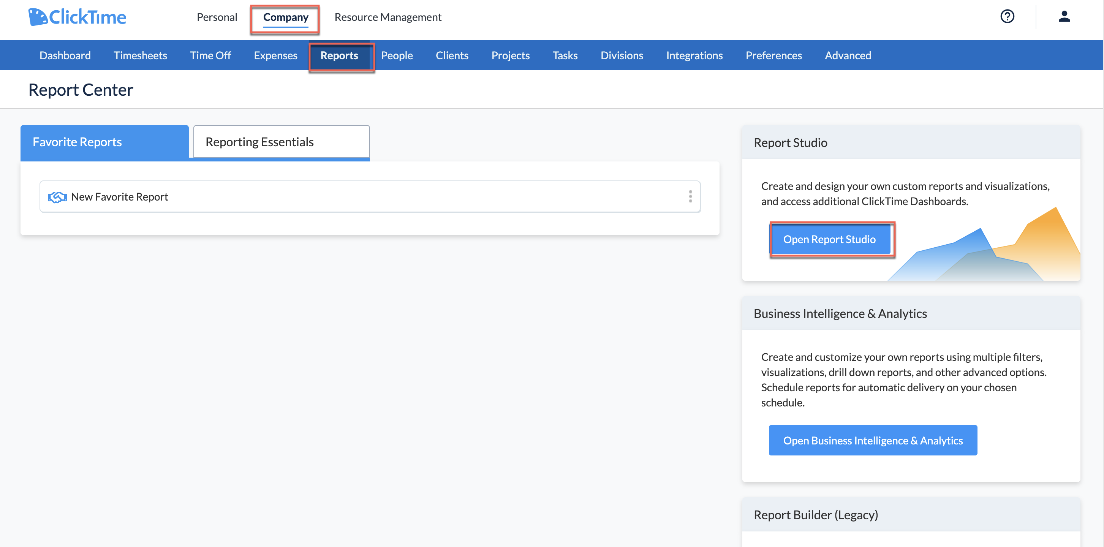The image size is (1104, 547).
Task: Click the ClickTime logo
Action: click(77, 17)
